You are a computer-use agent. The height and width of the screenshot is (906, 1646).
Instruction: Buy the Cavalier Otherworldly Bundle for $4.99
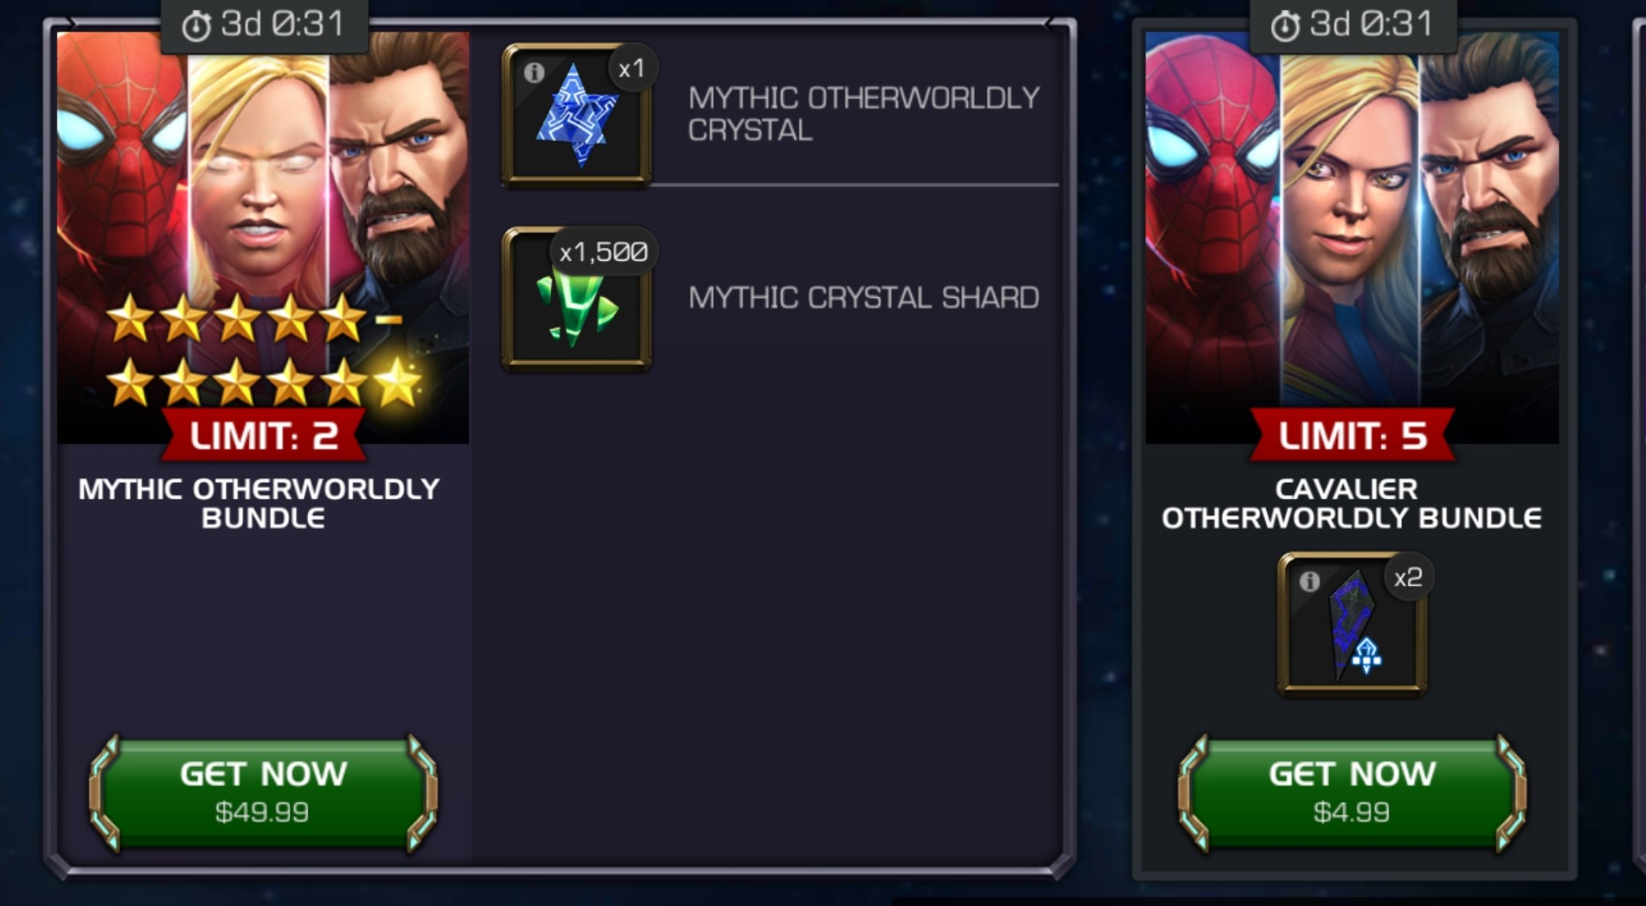[1352, 793]
